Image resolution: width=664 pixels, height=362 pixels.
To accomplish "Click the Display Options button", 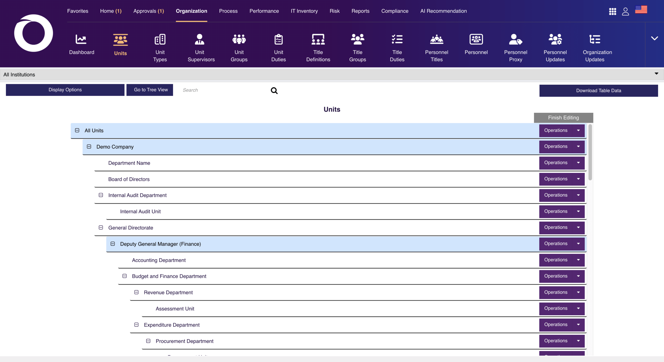I will 65,90.
